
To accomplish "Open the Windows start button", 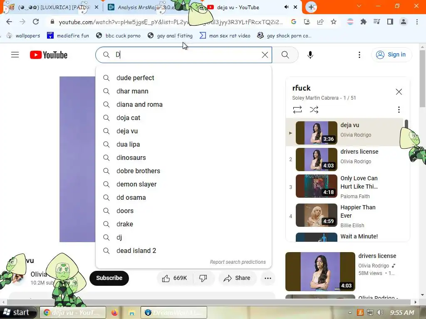I will [18, 312].
